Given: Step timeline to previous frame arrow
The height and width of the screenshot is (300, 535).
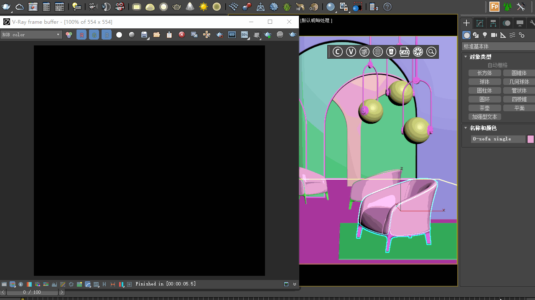Looking at the screenshot, I should pos(3,292).
